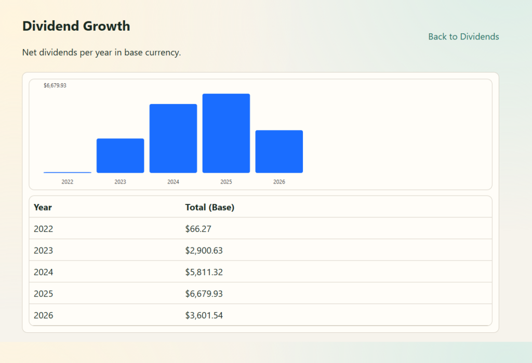Click the 2024 year cell in the table
Screen dimensions: 532x363
44,272
